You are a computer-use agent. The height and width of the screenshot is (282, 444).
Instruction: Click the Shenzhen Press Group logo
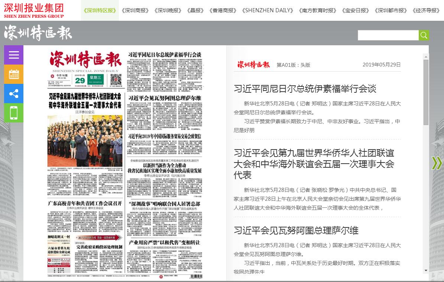point(34,10)
